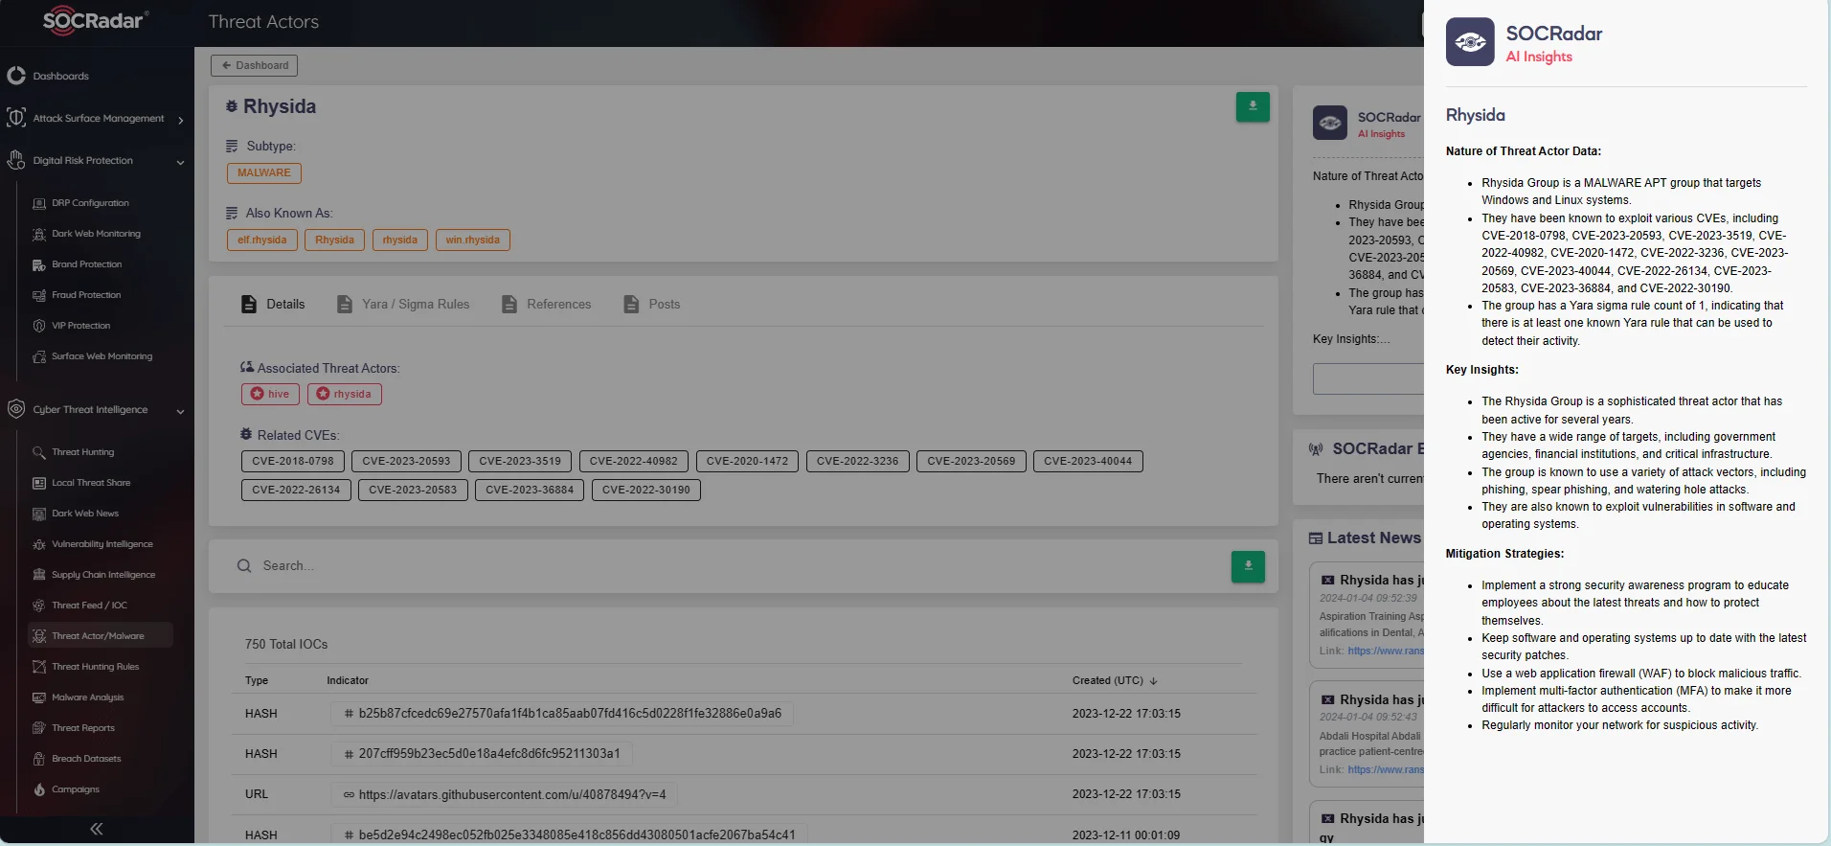Screen dimensions: 1831x846
Task: Download the Rhysida threat actor report
Action: (x=1253, y=106)
